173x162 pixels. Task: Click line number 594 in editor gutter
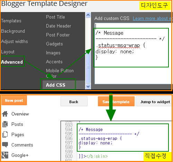point(69,129)
